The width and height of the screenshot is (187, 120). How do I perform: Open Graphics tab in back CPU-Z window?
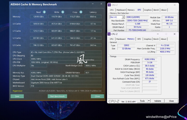coord(148,10)
